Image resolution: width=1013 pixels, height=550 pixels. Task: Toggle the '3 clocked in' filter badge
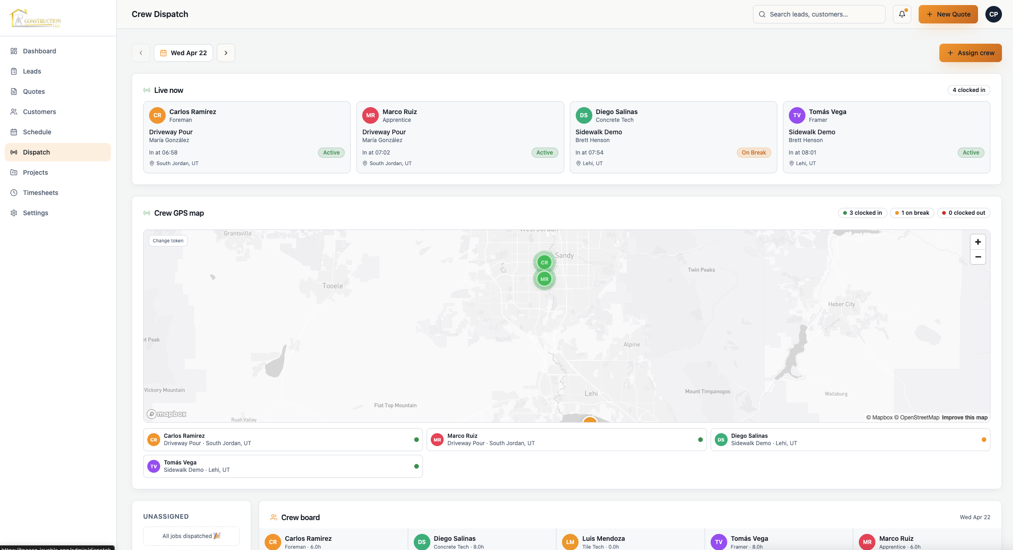[862, 212]
